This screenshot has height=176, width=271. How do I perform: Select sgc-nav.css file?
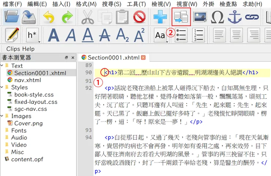tap(31, 109)
